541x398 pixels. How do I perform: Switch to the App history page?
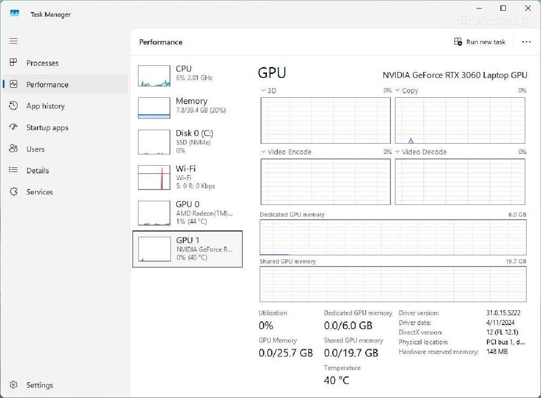[x=65, y=106]
